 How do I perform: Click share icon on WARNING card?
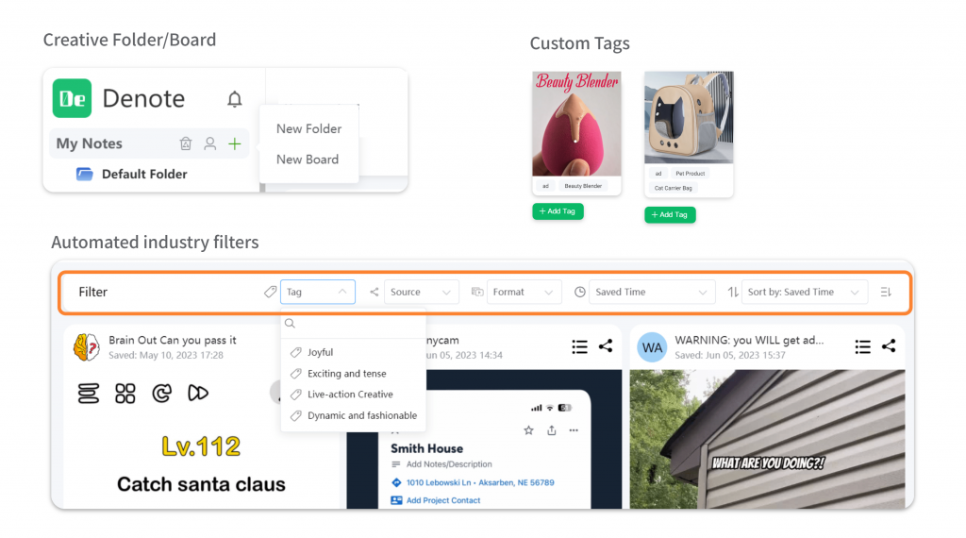[889, 346]
